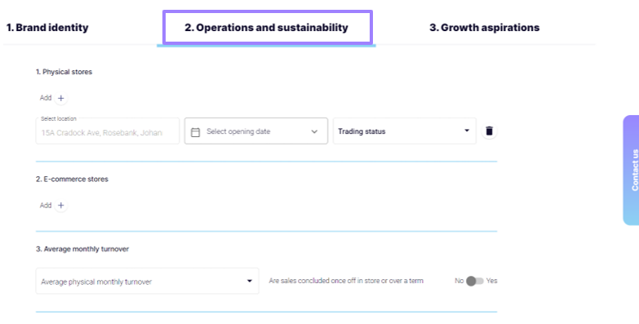
Task: Click the plus icon under Physical stores
Action: point(60,98)
